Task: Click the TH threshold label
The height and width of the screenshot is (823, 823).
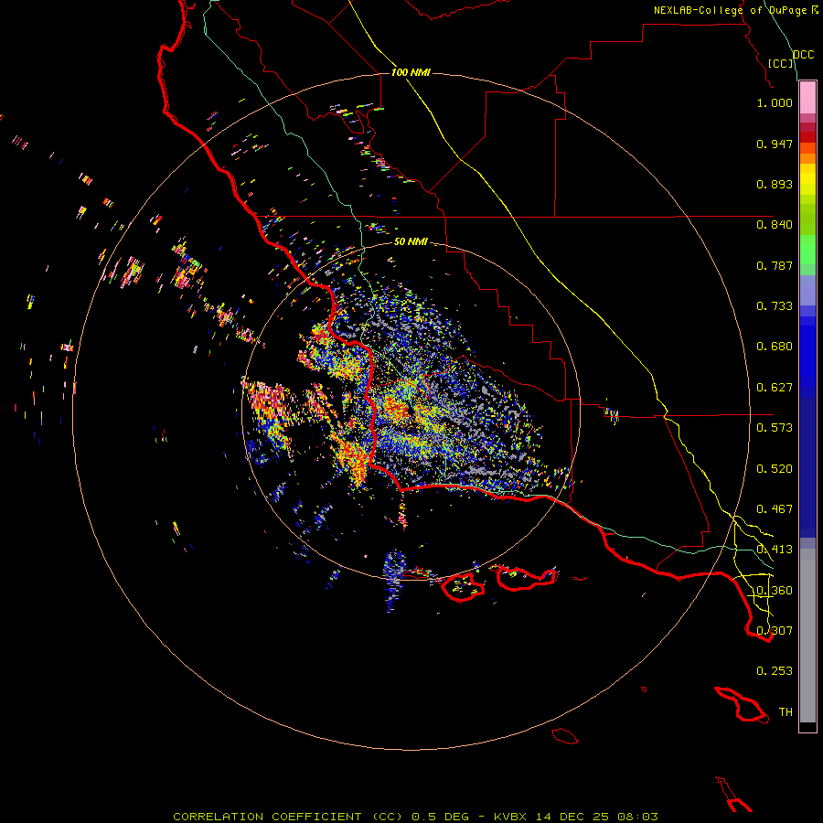Action: click(x=786, y=712)
